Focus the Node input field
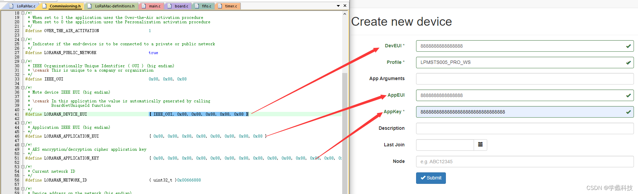The image size is (638, 194). [524, 162]
